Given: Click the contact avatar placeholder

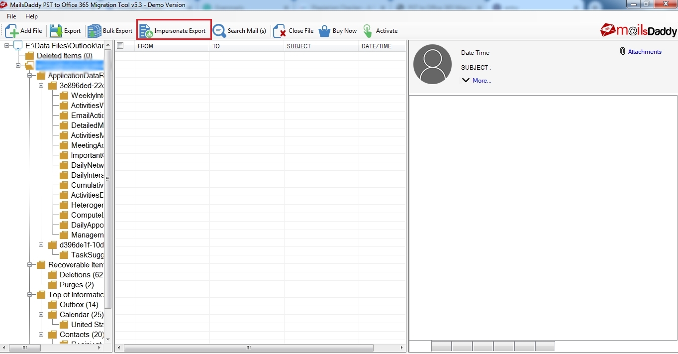Looking at the screenshot, I should (432, 64).
